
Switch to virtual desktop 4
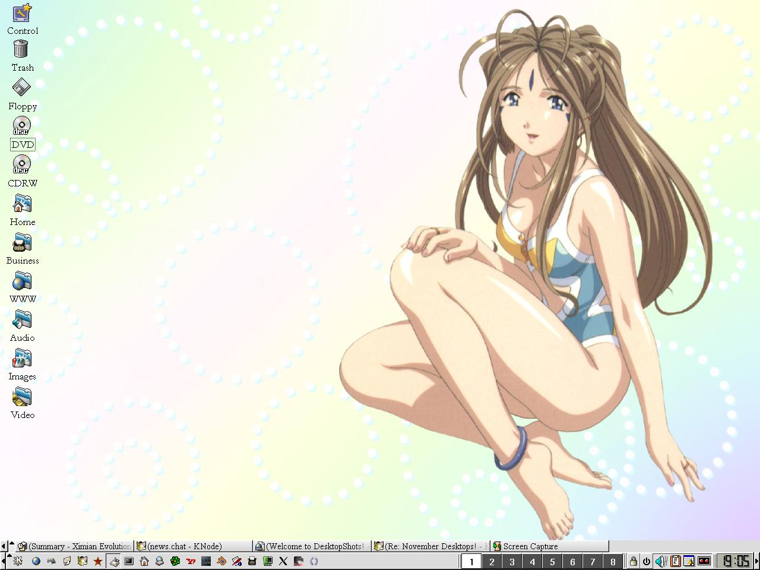tap(532, 561)
